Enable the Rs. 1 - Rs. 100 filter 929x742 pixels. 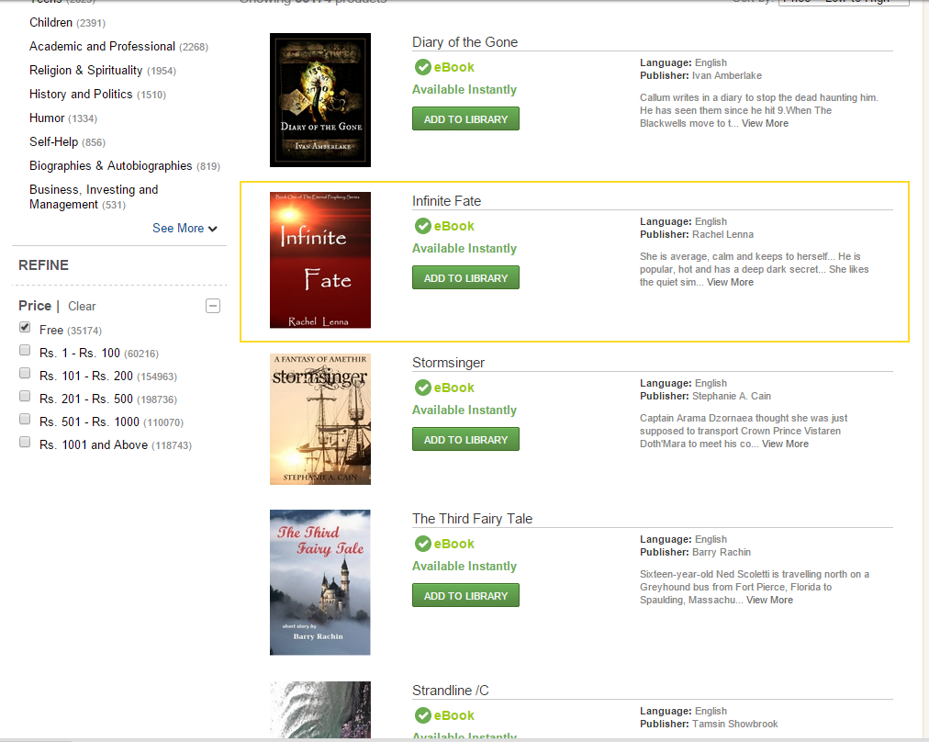24,349
